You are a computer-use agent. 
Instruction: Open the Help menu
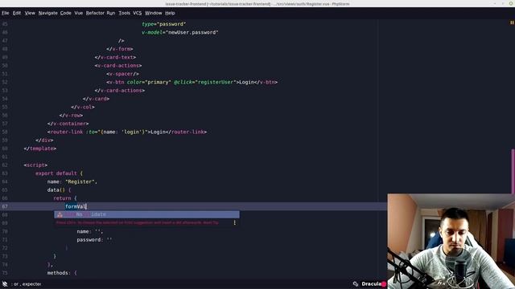click(x=170, y=13)
